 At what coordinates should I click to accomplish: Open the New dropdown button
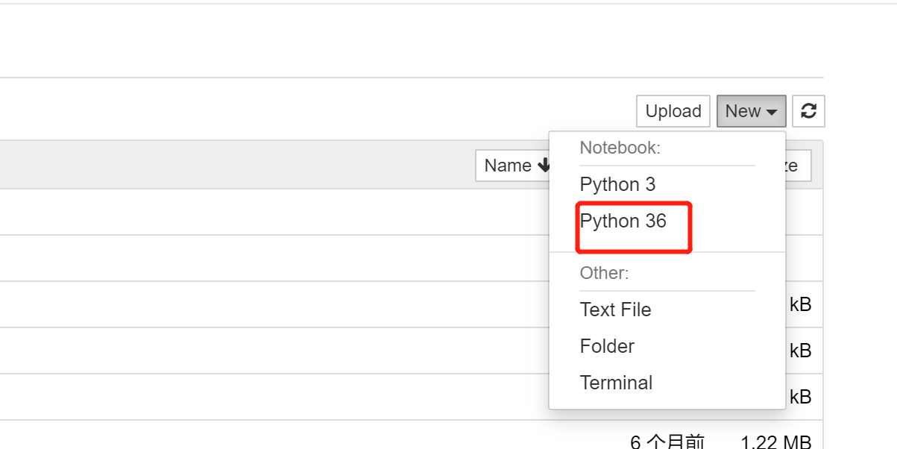click(x=751, y=110)
